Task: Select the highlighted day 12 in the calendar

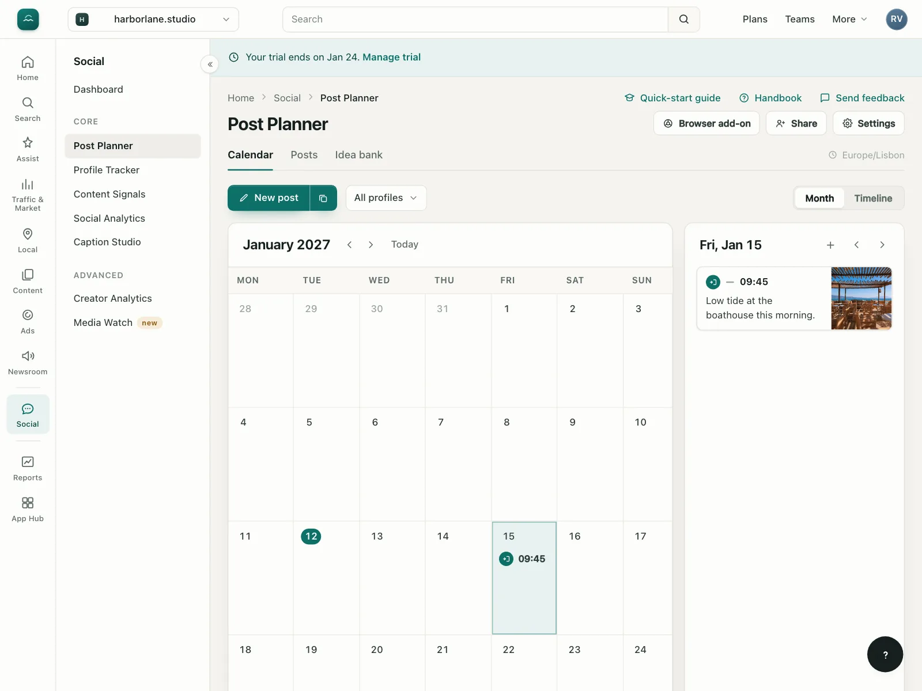Action: coord(311,536)
